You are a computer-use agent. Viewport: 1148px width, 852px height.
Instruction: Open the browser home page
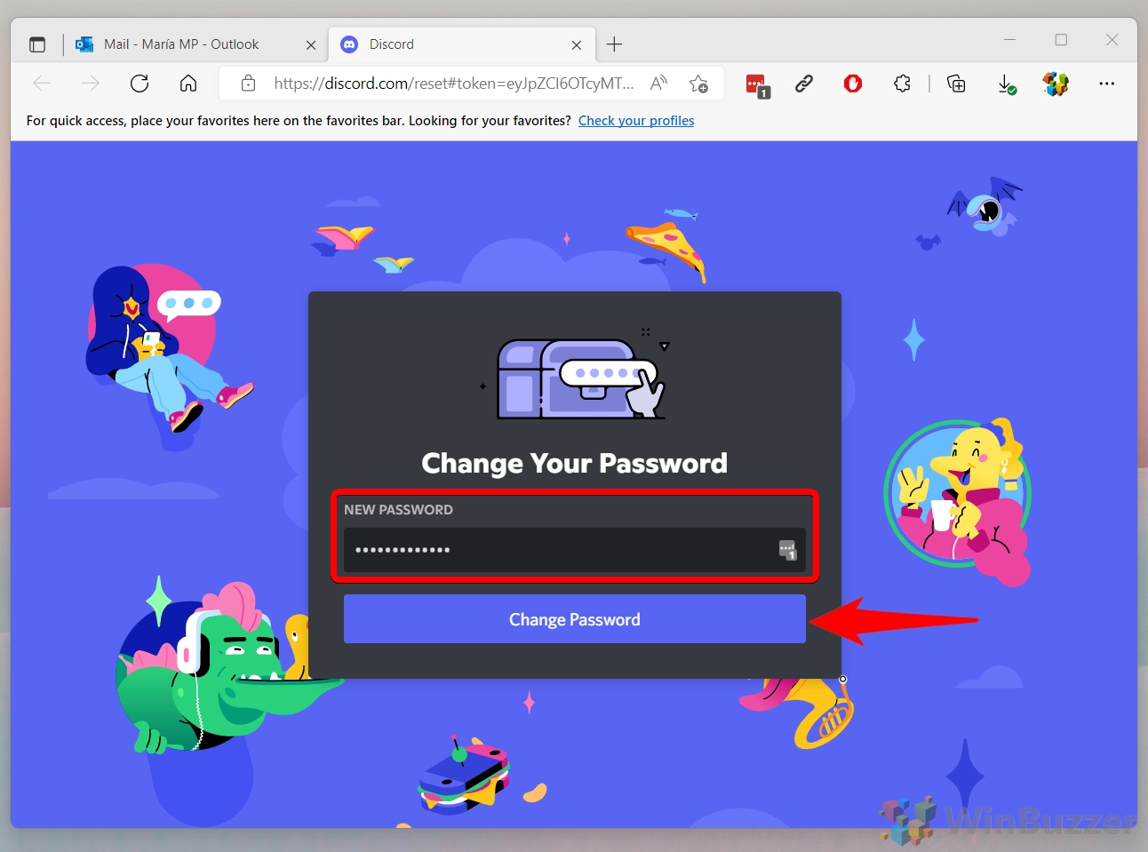[188, 84]
